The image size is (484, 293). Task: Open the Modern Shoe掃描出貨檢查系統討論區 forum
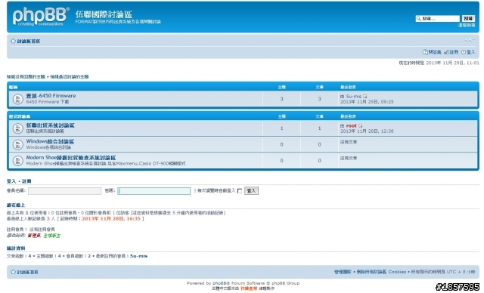71,157
